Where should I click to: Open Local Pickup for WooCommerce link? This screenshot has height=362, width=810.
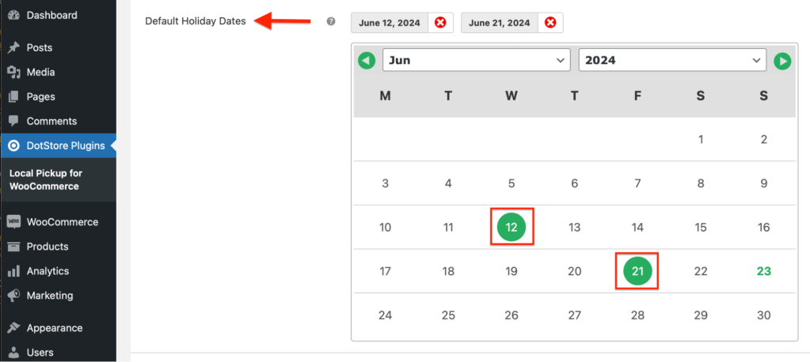point(45,179)
